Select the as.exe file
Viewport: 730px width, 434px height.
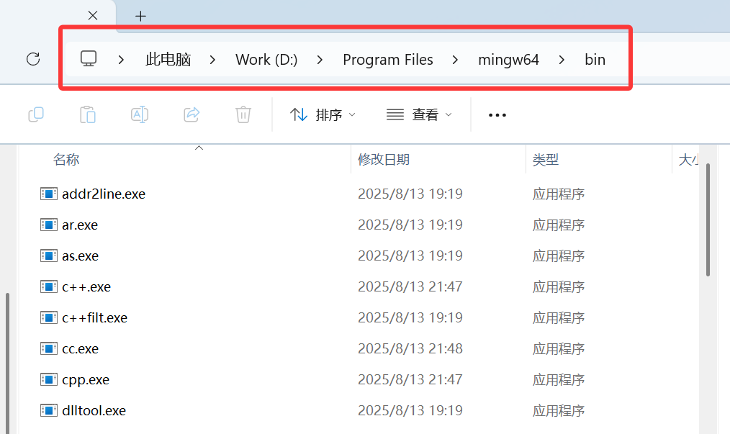tap(80, 256)
